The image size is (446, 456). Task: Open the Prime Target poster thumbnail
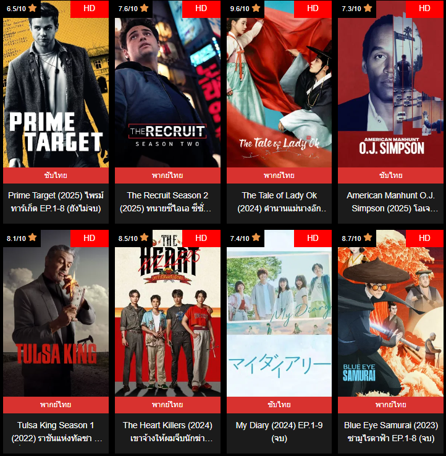[x=56, y=84]
